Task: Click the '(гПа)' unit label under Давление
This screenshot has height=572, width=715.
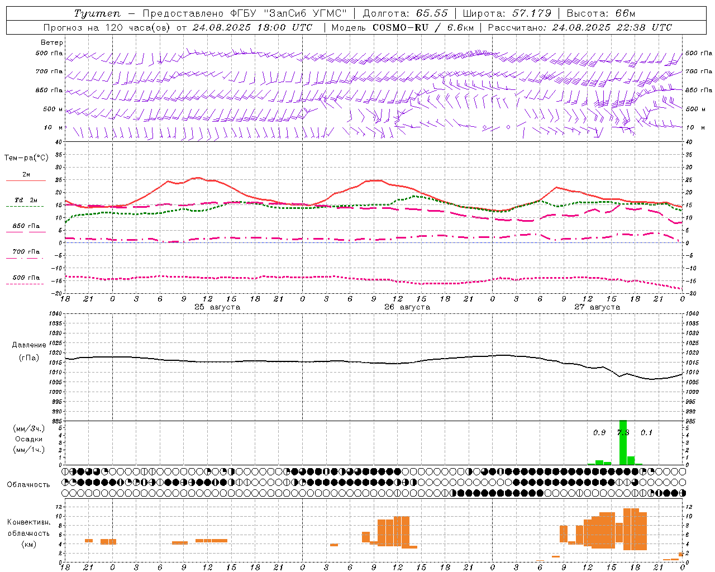Action: tap(29, 358)
